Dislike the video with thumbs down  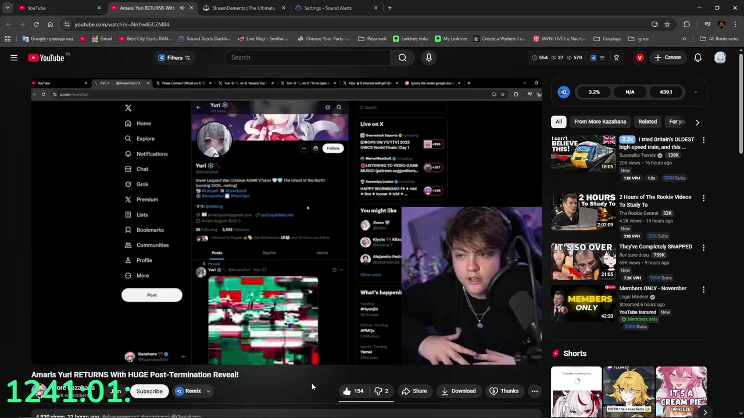(x=381, y=391)
